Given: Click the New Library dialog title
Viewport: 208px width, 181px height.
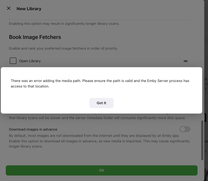Looking at the screenshot, I should pos(29,9).
